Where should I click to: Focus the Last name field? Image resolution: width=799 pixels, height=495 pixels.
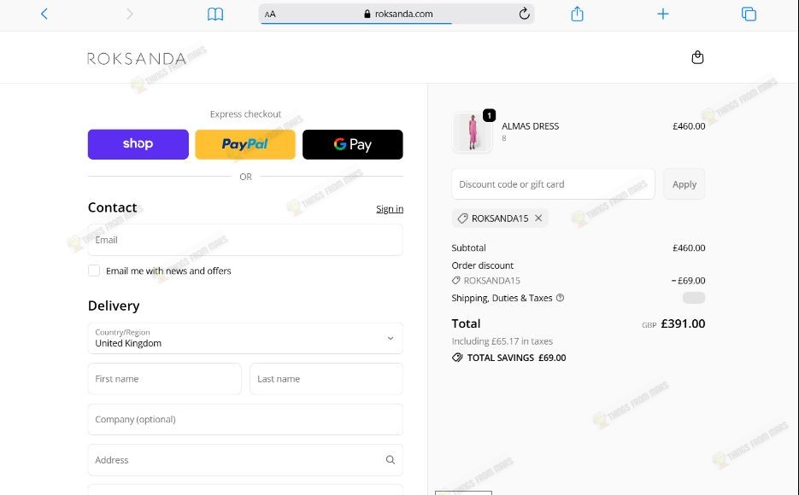click(x=326, y=378)
